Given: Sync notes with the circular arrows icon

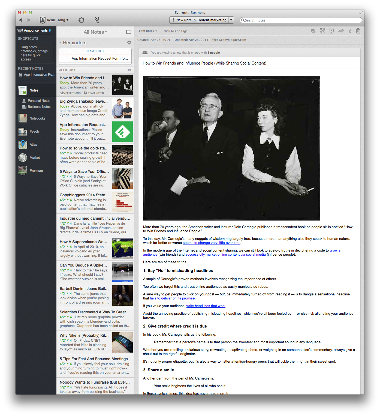Looking at the screenshot, I should tap(82, 20).
